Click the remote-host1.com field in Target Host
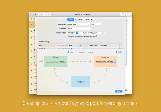This screenshot has width=161, height=112. click(x=102, y=62)
